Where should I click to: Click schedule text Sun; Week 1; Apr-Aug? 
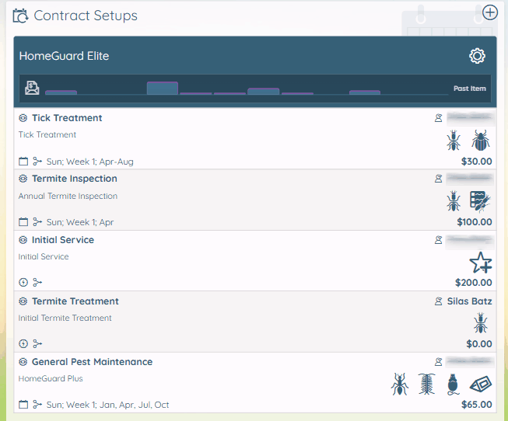click(x=90, y=162)
